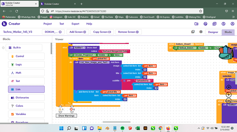This screenshot has width=237, height=132.
Task: Click the Show Warnings button
Action: tap(66, 116)
